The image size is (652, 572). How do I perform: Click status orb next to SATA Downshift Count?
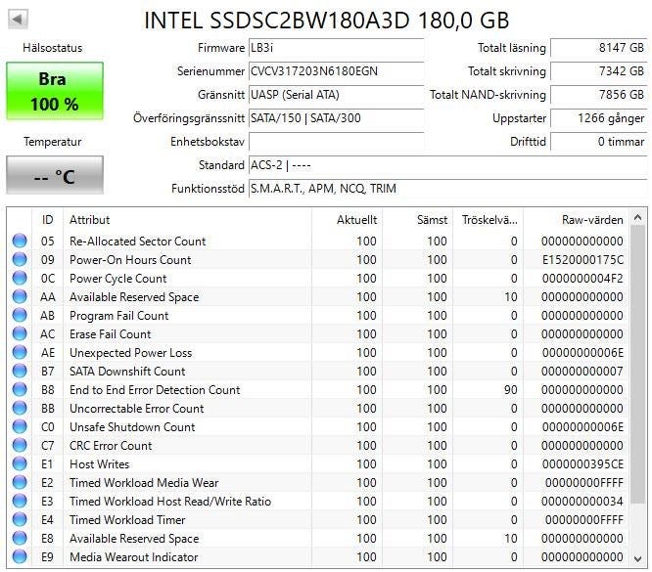coord(20,372)
